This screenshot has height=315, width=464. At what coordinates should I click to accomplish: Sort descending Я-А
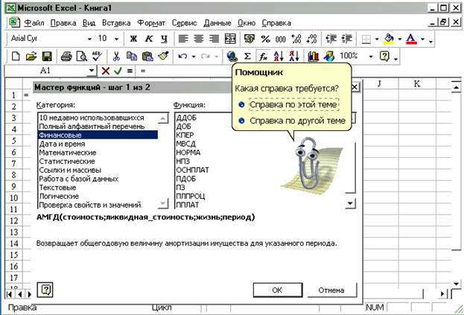pos(294,56)
